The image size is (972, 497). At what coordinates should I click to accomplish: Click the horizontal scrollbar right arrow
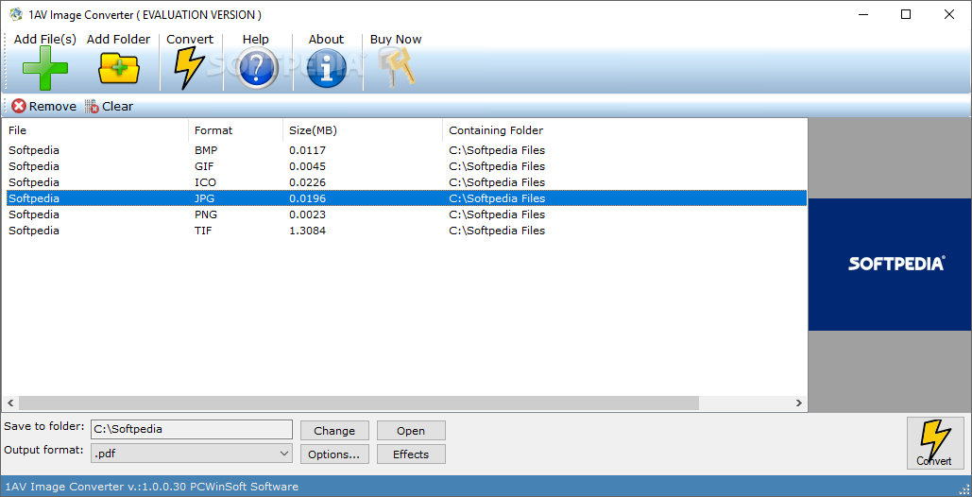click(799, 403)
